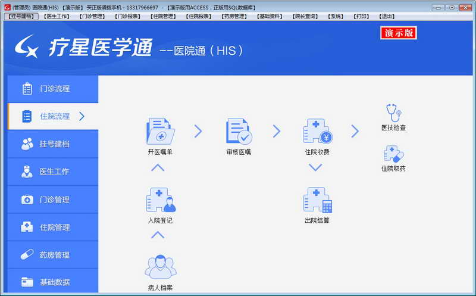Image resolution: width=476 pixels, height=296 pixels.
Task: Click the 住院管理 hospital icon in sidebar
Action: point(27,227)
